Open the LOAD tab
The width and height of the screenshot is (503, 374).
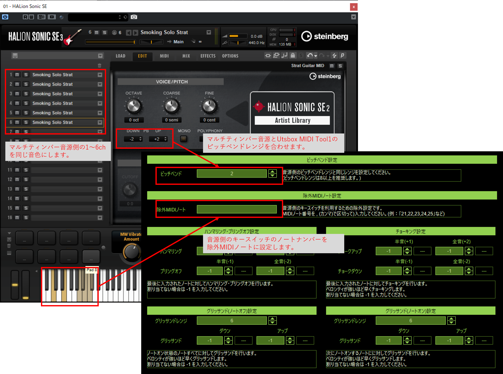[x=121, y=56]
